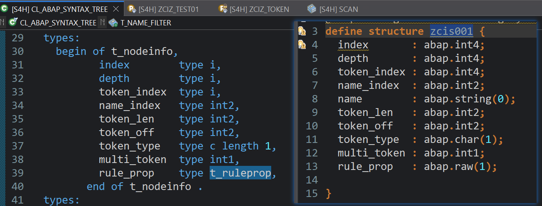Click the stacked-books icon on SCAN tab
The height and width of the screenshot is (206, 542).
312,9
